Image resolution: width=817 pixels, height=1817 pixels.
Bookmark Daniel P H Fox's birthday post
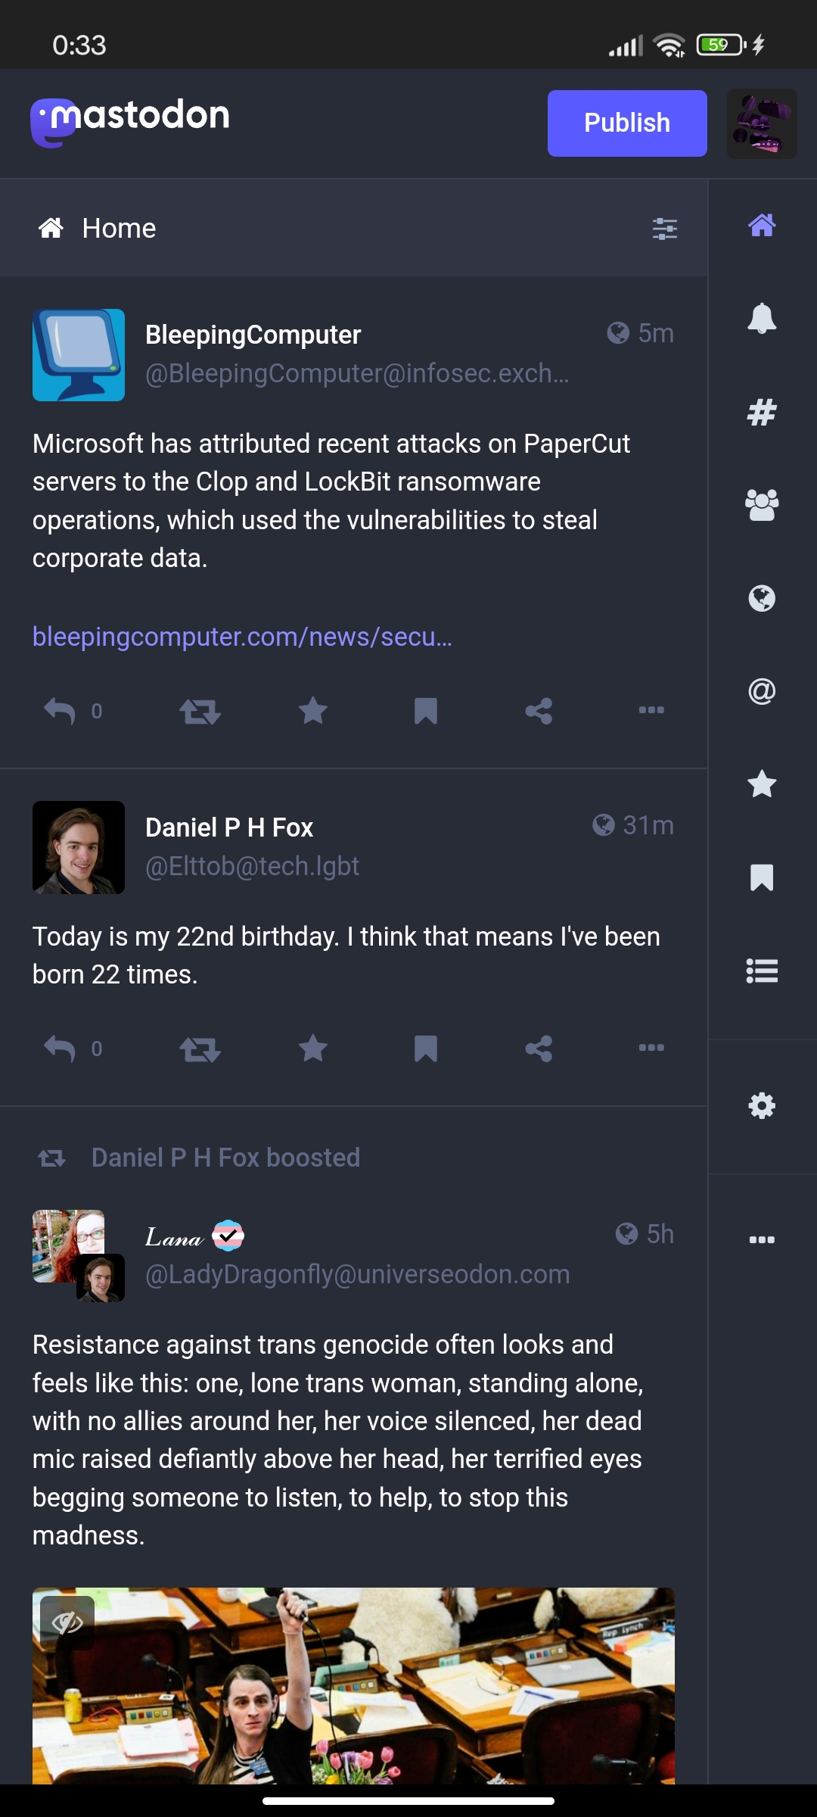tap(426, 1049)
